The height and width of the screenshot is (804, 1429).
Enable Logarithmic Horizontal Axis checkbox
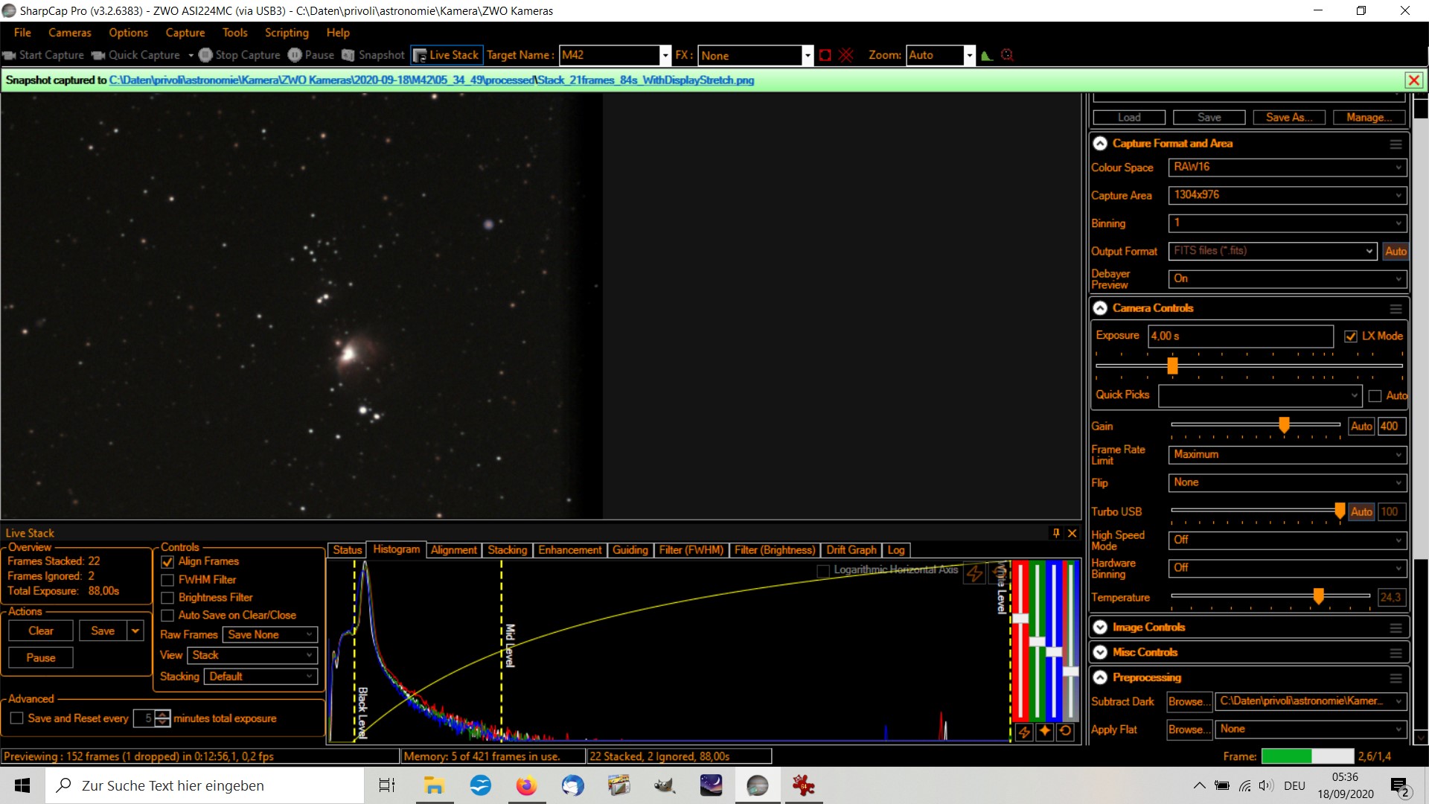(823, 571)
